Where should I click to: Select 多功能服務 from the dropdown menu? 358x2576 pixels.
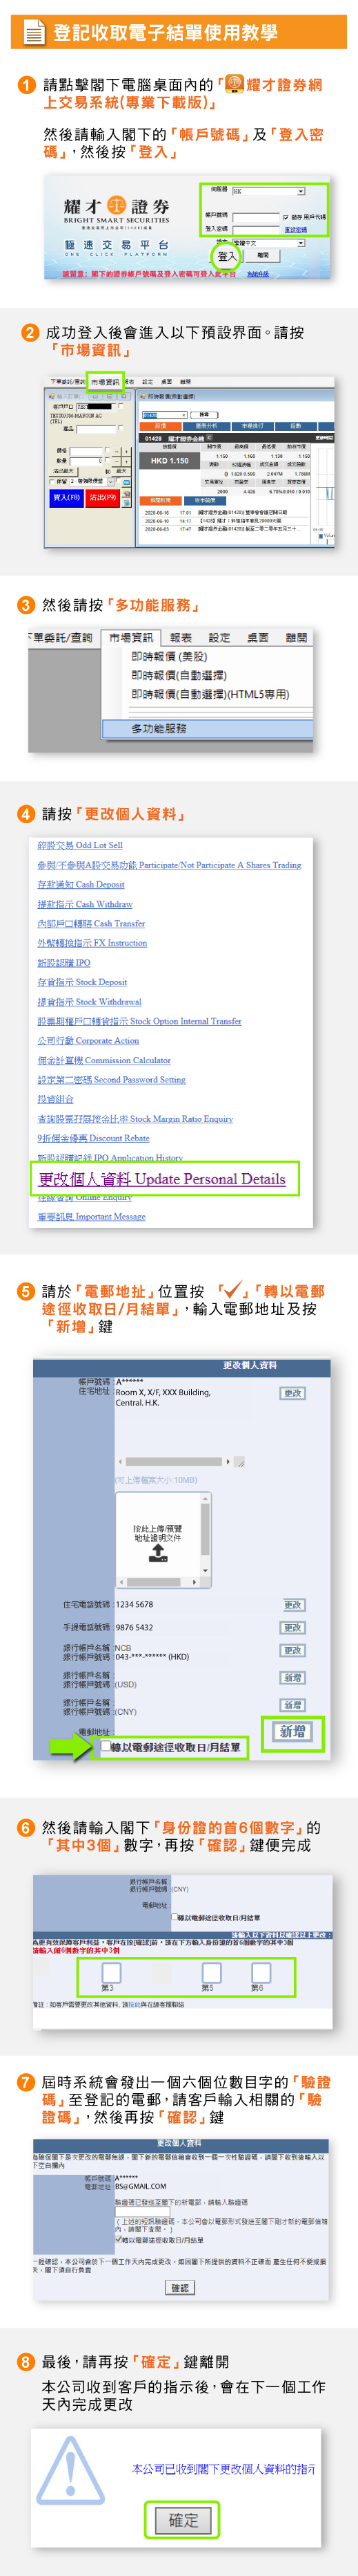(x=159, y=728)
